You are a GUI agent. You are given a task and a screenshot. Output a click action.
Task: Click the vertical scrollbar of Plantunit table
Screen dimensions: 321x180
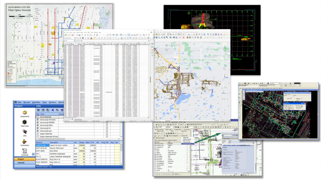[x=121, y=153]
